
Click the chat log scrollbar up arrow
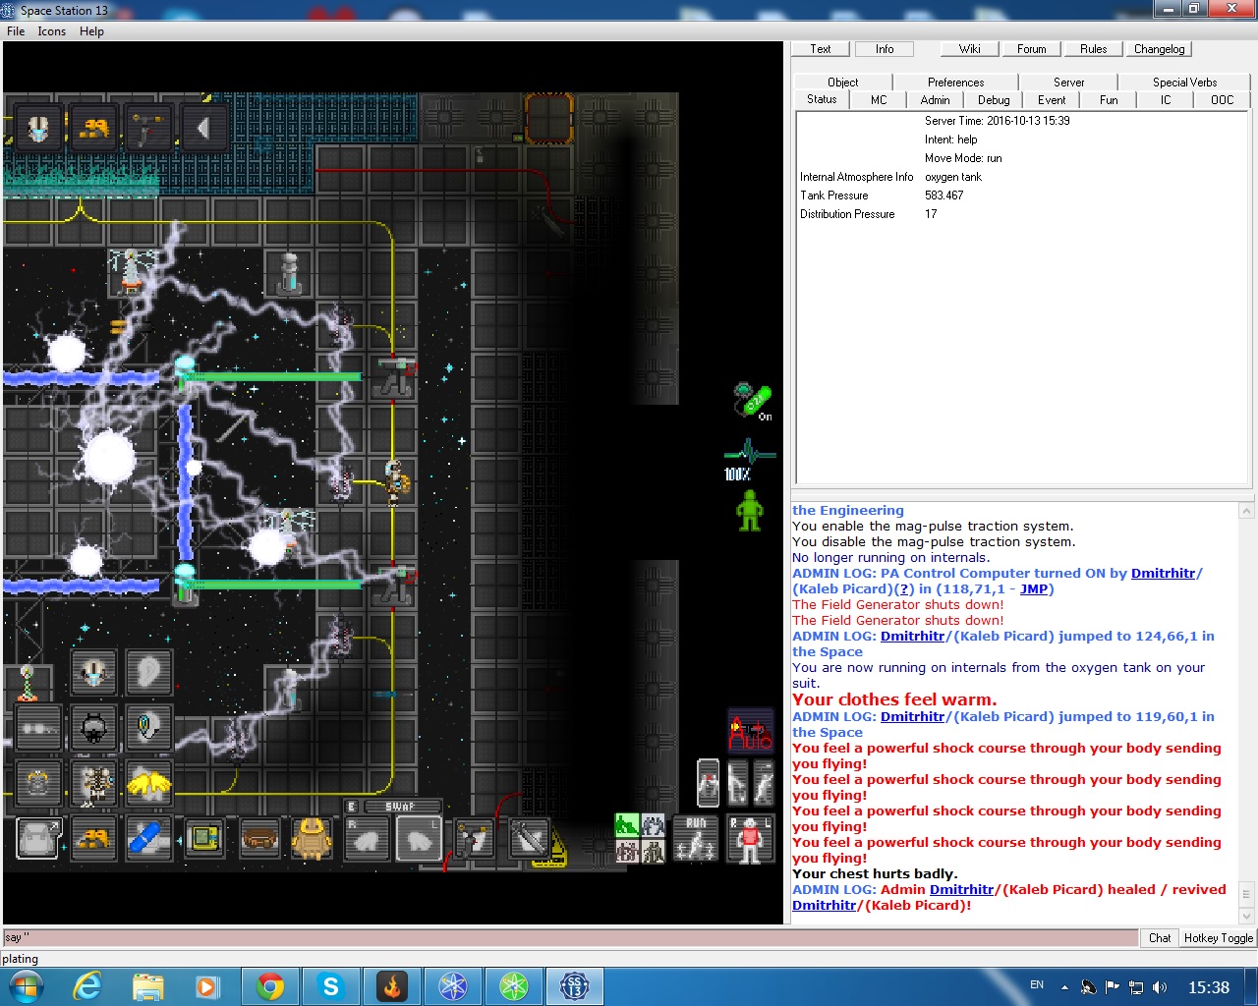(1246, 511)
